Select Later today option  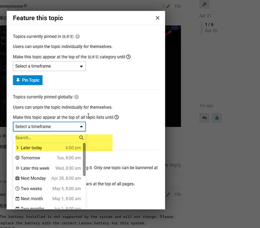[48, 148]
